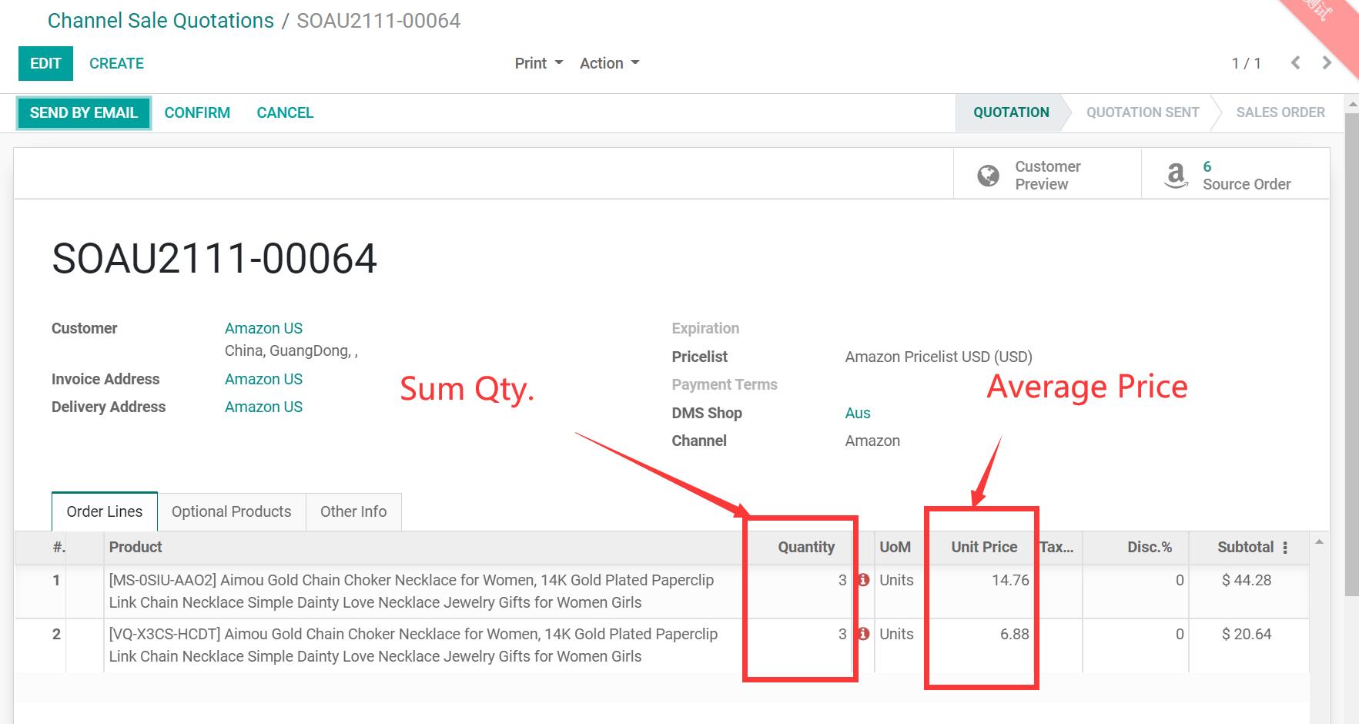Screen dimensions: 1359x724
Task: Click the Tax... column header
Action: pos(1056,547)
